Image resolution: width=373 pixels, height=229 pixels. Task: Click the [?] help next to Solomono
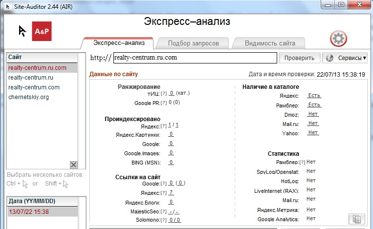[x=164, y=220]
